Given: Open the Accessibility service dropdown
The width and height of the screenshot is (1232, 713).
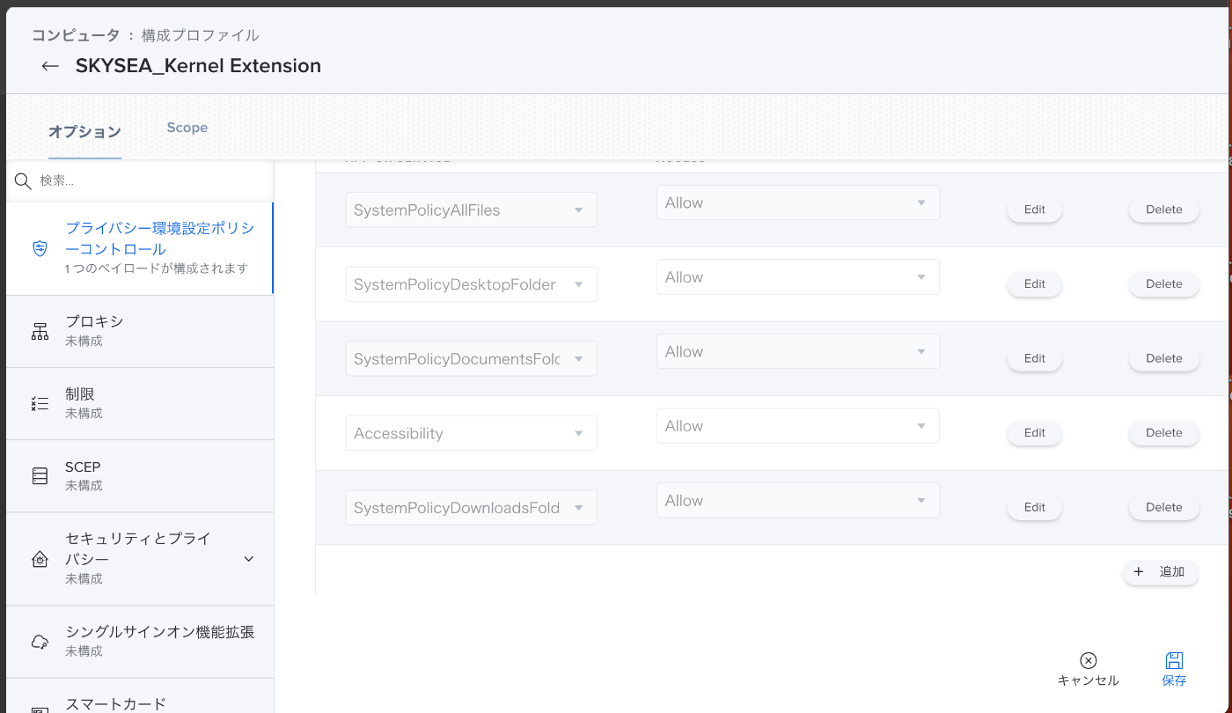Looking at the screenshot, I should [x=471, y=433].
